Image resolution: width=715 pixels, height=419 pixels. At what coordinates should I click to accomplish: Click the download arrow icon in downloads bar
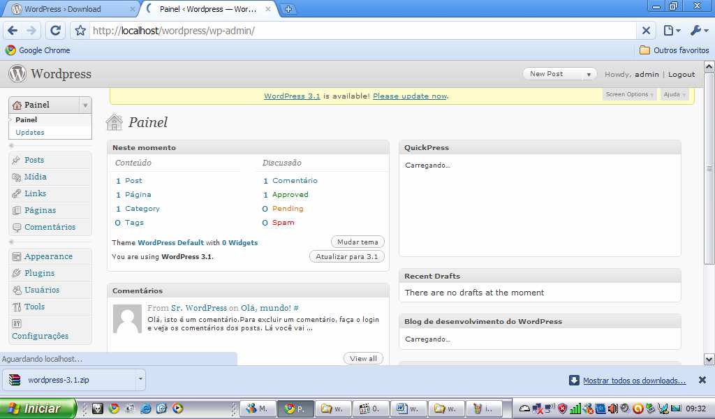pyautogui.click(x=574, y=381)
